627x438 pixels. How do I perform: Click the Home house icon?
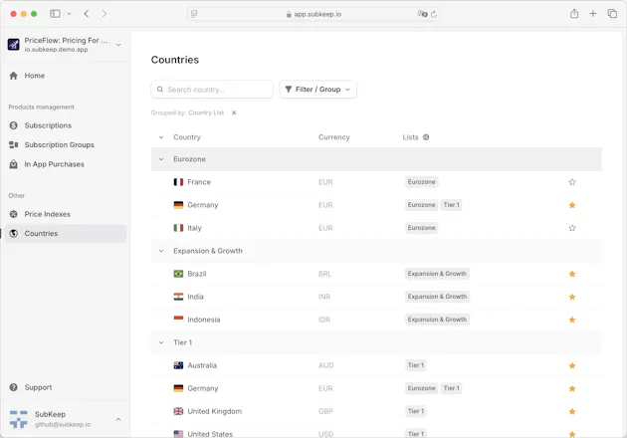point(13,76)
